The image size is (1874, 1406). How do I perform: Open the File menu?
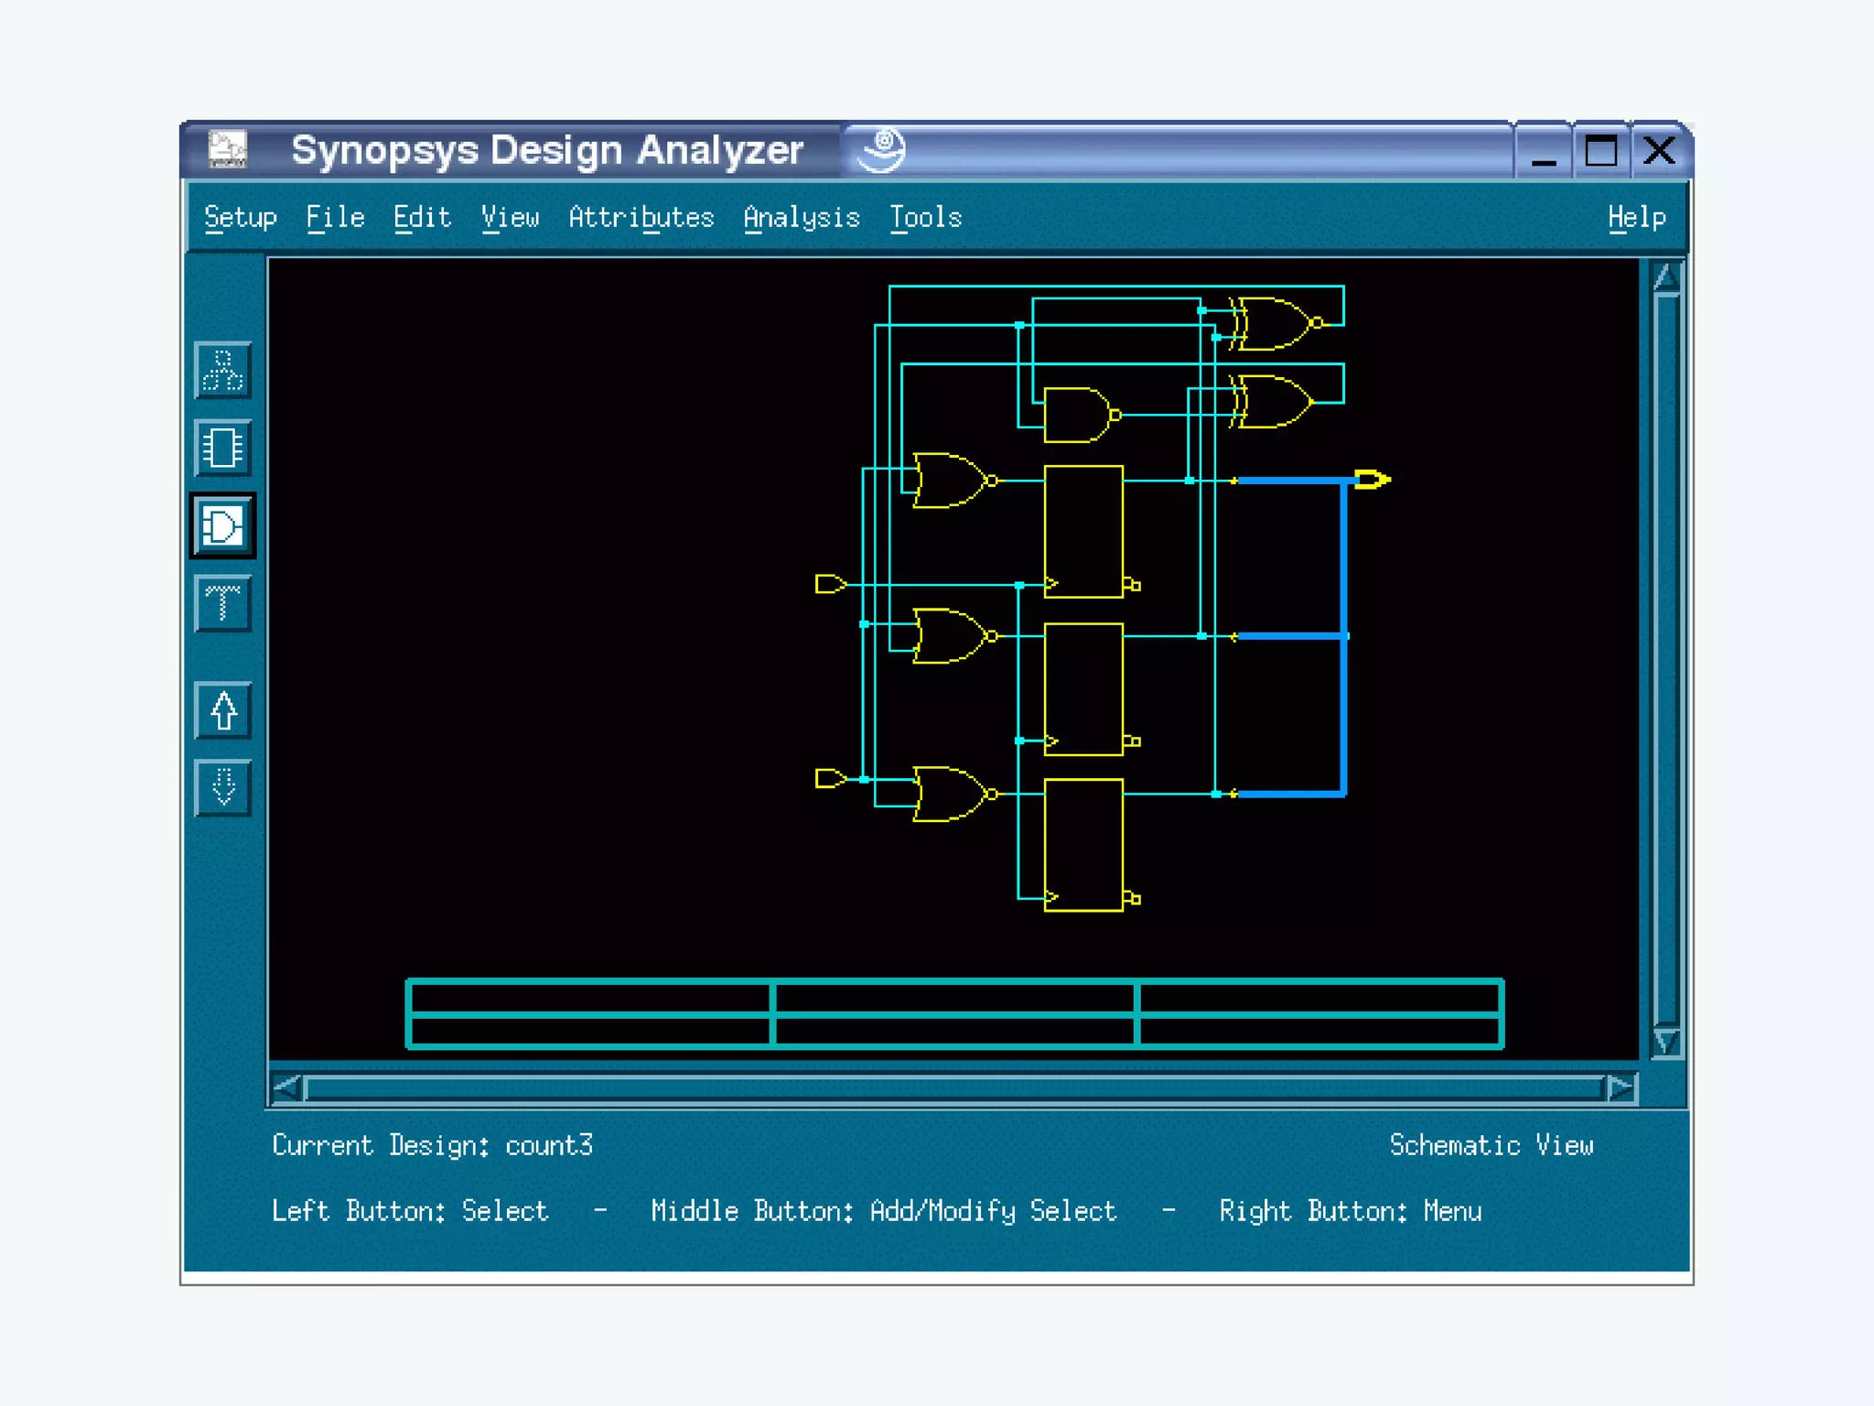tap(335, 218)
